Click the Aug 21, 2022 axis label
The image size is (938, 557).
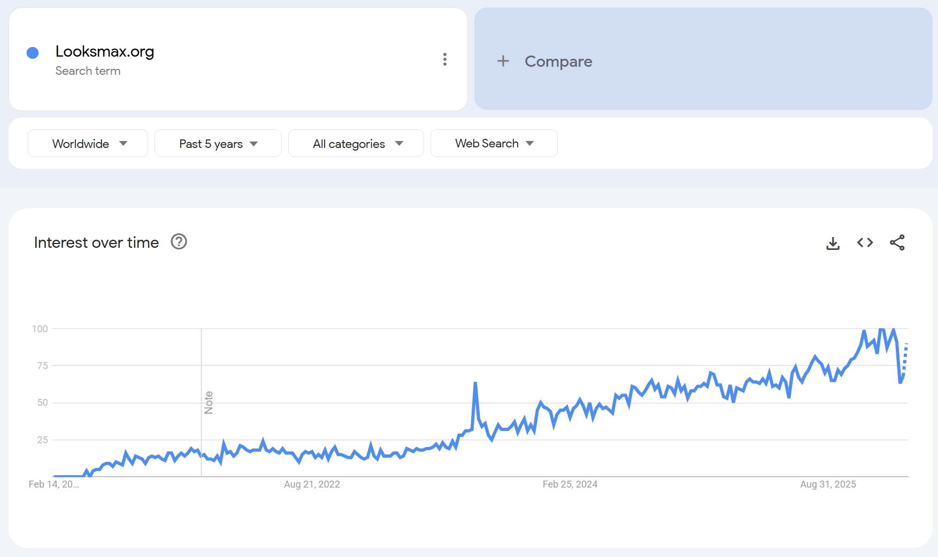[312, 484]
